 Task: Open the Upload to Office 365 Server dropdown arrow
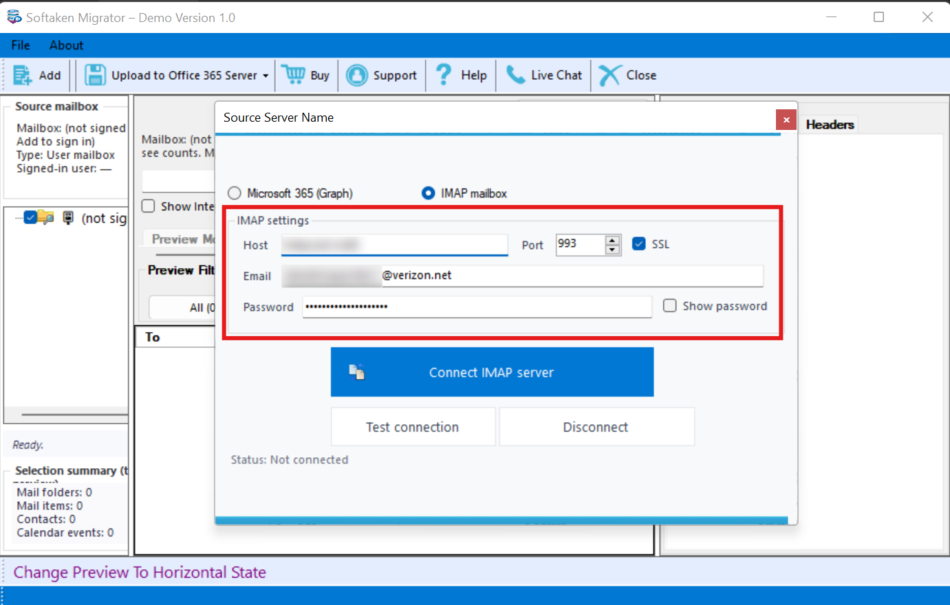(x=266, y=76)
